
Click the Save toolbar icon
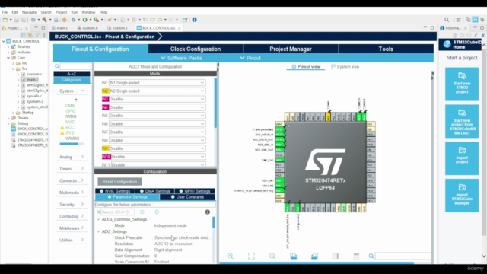click(x=17, y=20)
